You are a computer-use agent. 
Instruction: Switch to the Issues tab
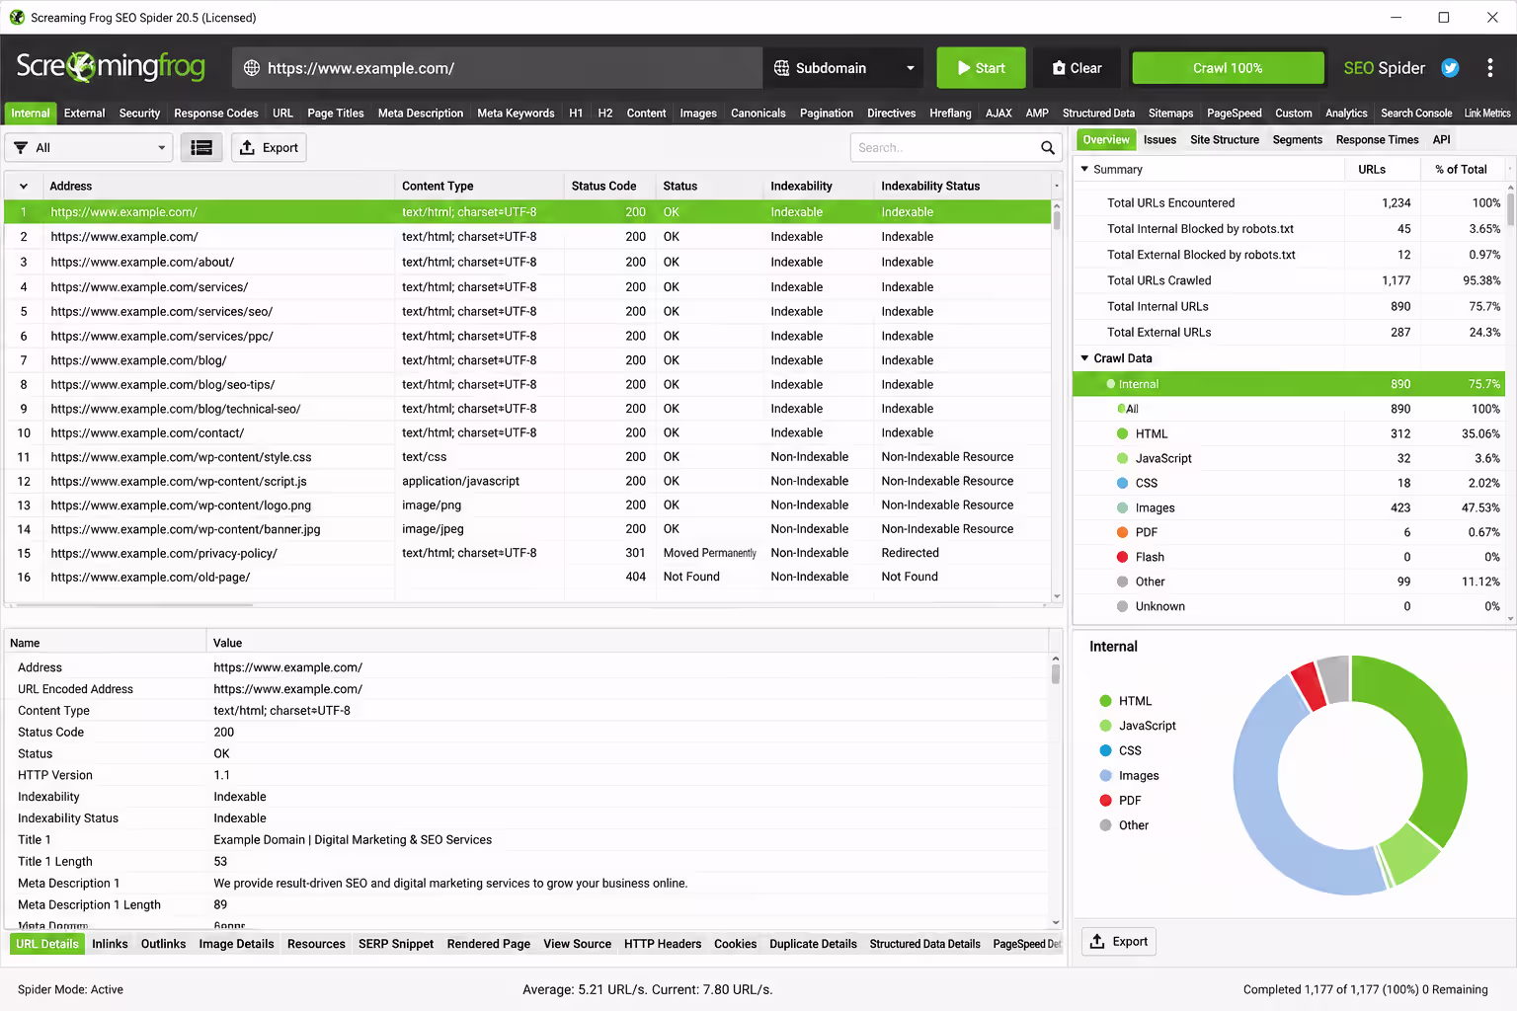[1159, 140]
